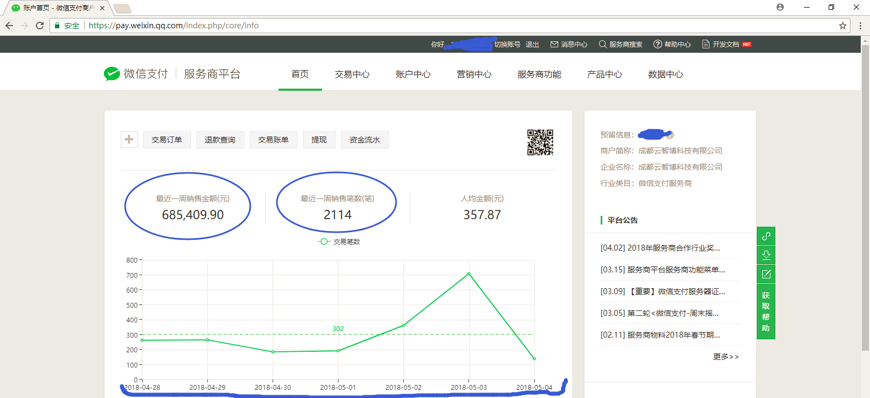
Task: Click the 2018-05-02 chart data point
Action: point(404,325)
